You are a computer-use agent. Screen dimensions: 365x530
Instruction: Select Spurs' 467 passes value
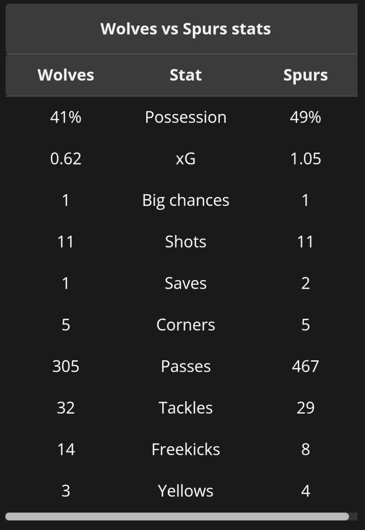305,366
